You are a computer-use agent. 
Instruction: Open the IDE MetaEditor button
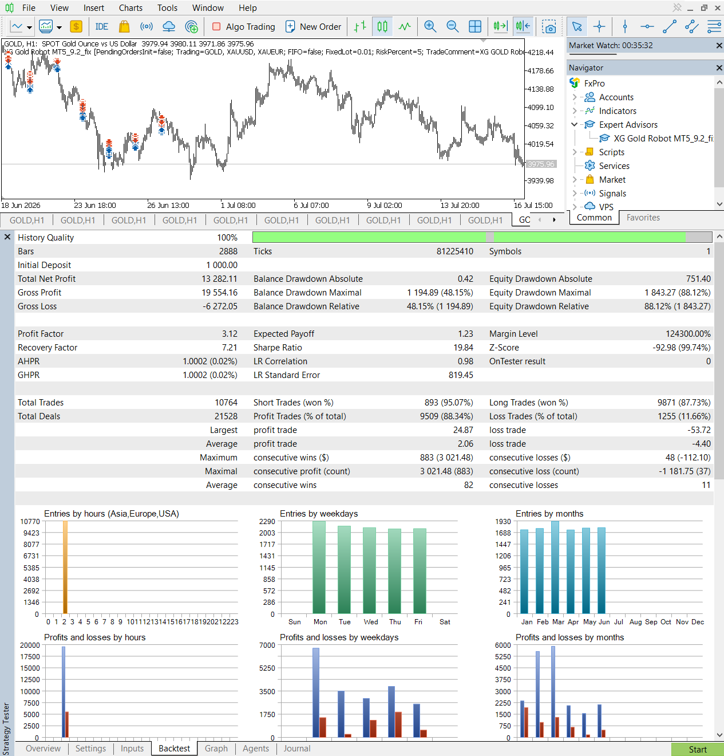click(102, 27)
